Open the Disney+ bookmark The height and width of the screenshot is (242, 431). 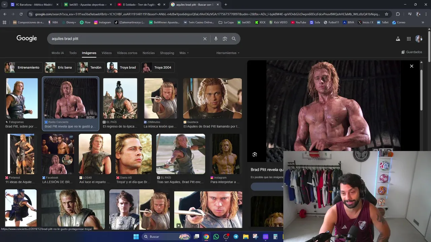pyautogui.click(x=69, y=23)
